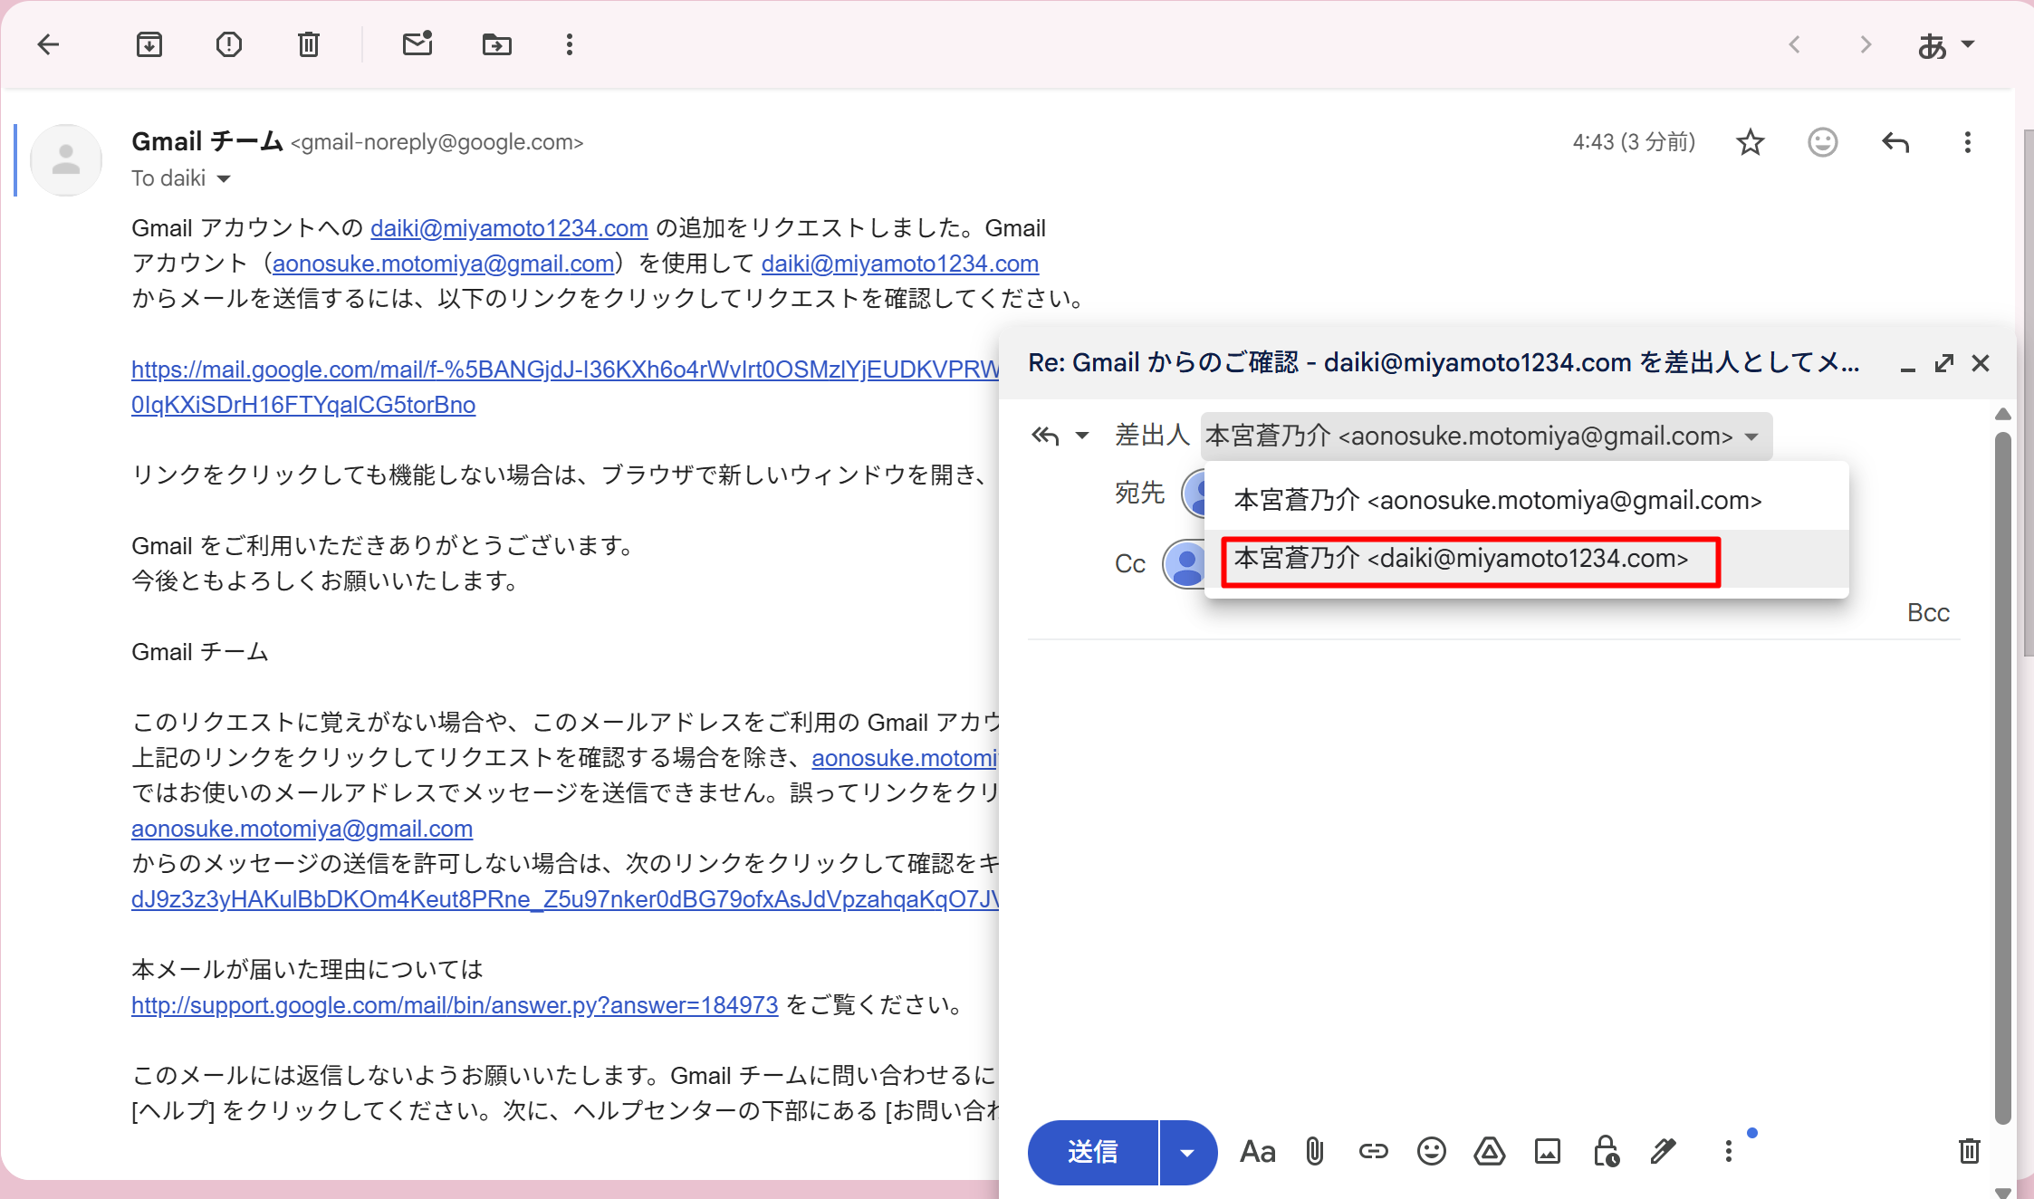Image resolution: width=2034 pixels, height=1199 pixels.
Task: Toggle confidential mode lock icon
Action: (x=1606, y=1151)
